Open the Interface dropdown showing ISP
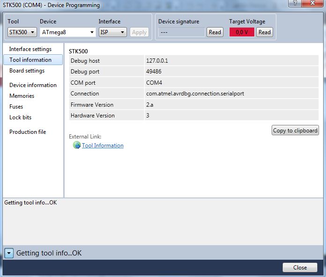326x277 pixels. 113,32
